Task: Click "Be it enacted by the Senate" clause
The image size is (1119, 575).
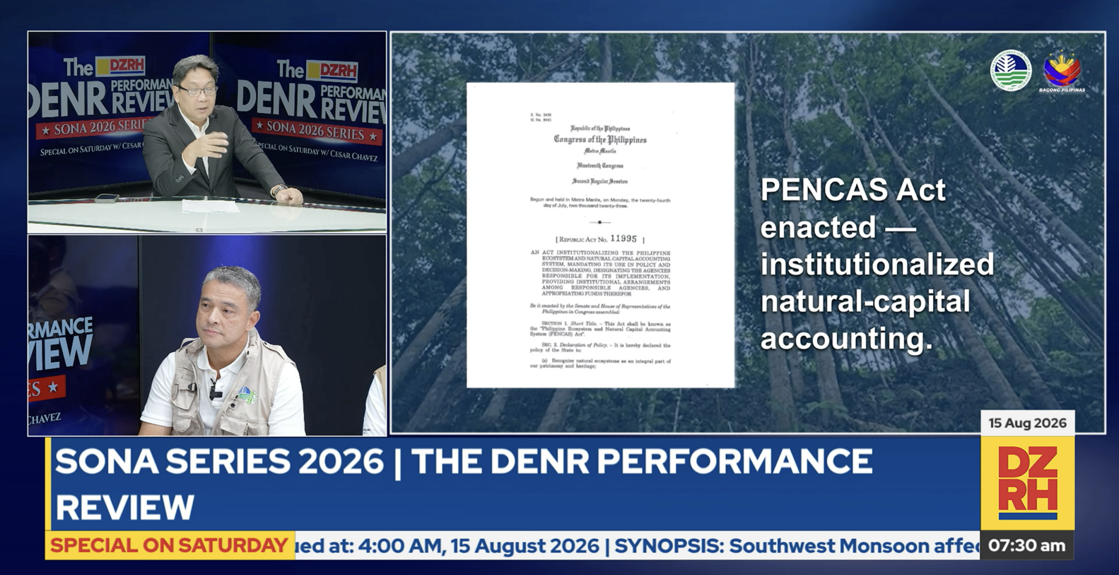Action: (600, 309)
